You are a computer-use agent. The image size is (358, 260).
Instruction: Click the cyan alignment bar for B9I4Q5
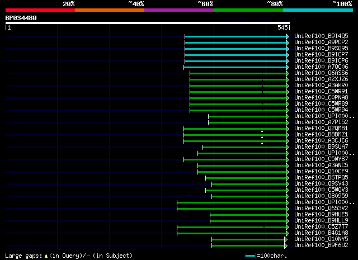point(235,36)
